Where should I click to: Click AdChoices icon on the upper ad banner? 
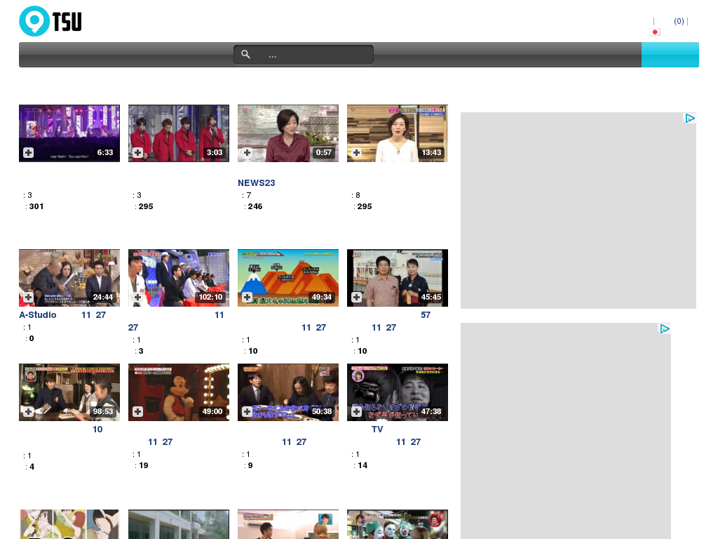pos(690,118)
